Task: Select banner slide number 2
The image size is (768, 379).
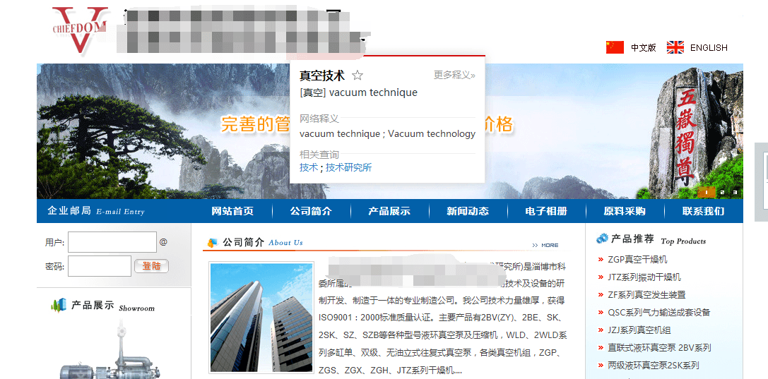Action: point(722,192)
